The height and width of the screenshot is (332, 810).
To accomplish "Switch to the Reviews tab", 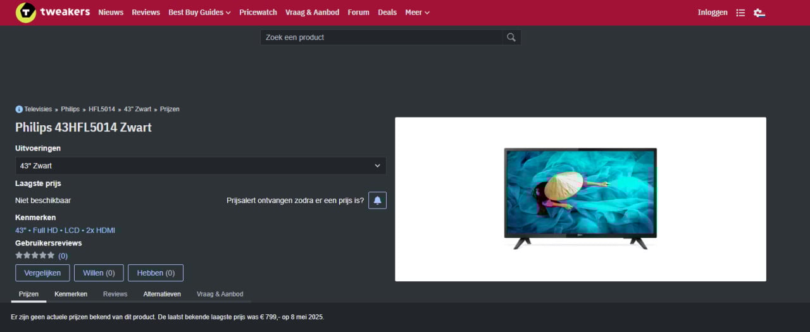I will click(x=115, y=294).
